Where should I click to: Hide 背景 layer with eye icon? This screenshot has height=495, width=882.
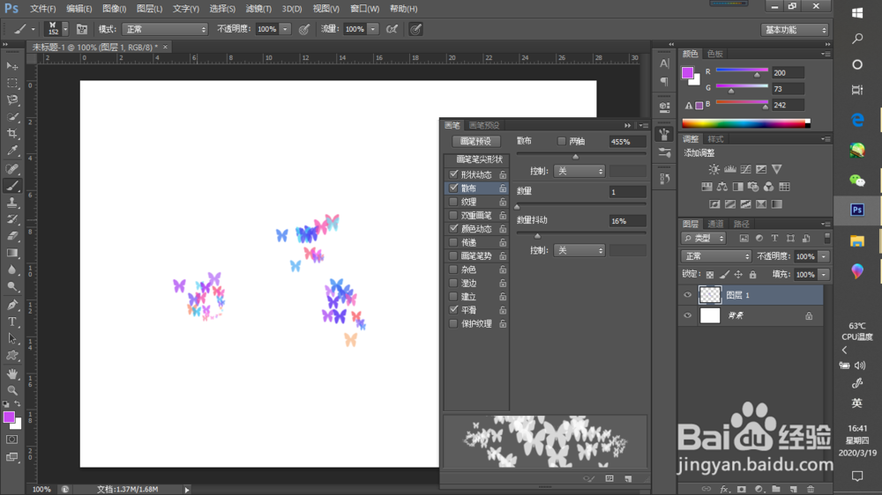pos(687,316)
